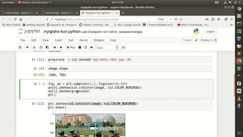Viewport: 243px width, 137px height.
Task: Open What is bootstrap bookmark
Action: pyautogui.click(x=194, y=25)
